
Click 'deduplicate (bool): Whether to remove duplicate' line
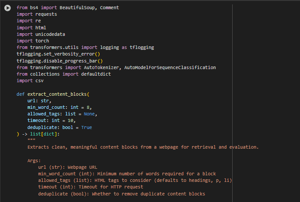[x=122, y=194]
